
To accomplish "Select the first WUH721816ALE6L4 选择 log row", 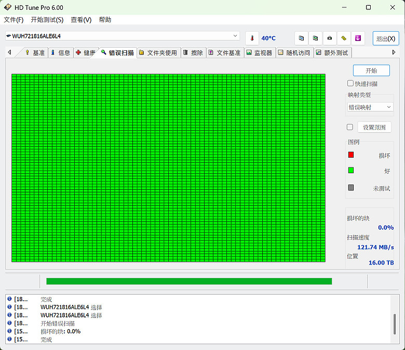I will 198,307.
